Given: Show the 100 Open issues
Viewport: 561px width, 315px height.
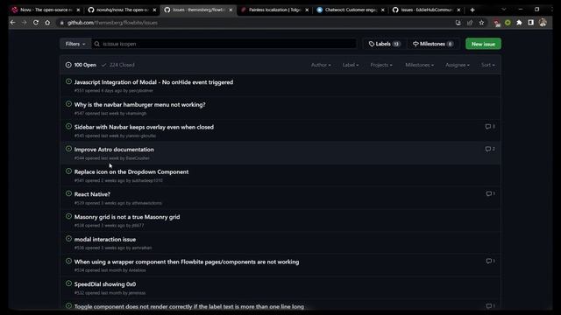Looking at the screenshot, I should click(x=81, y=65).
